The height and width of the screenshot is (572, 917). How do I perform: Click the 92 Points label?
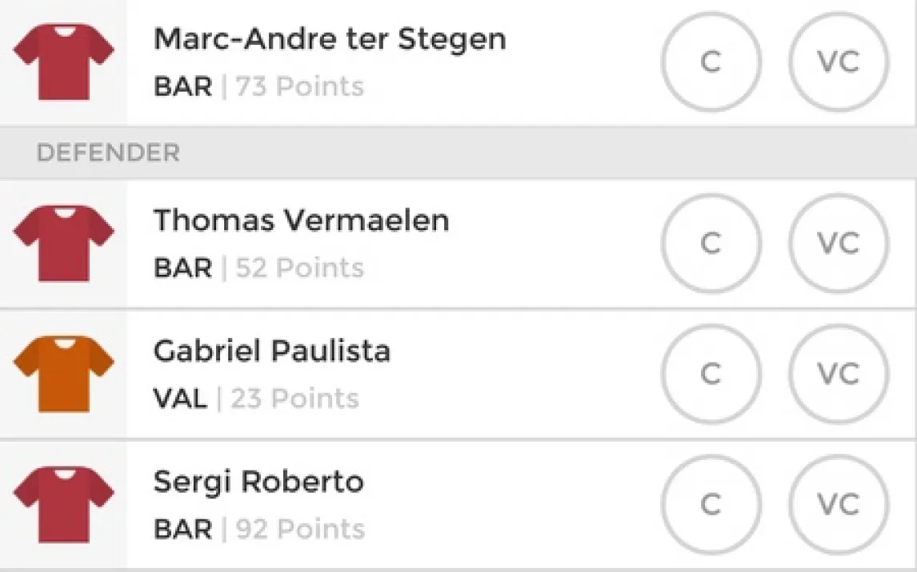(x=300, y=529)
